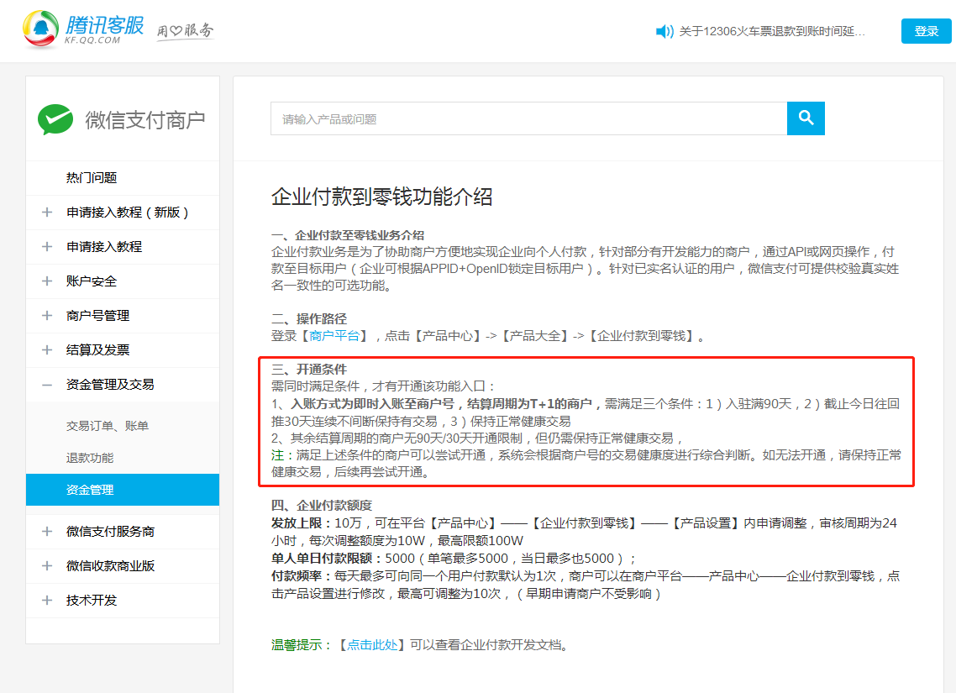Click the magnifier search button
This screenshot has height=693, width=956.
[806, 118]
